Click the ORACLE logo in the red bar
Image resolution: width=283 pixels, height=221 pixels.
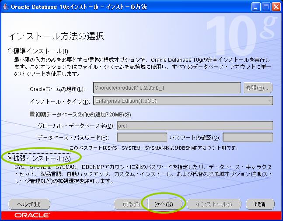click(31, 215)
